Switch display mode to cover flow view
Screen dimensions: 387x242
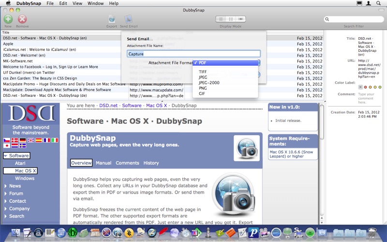pos(240,19)
